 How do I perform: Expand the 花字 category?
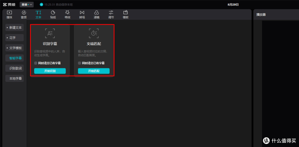14,38
